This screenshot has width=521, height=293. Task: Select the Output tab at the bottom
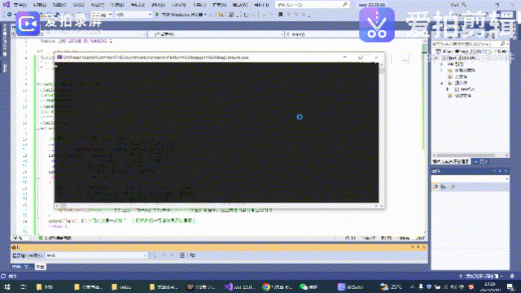41,267
